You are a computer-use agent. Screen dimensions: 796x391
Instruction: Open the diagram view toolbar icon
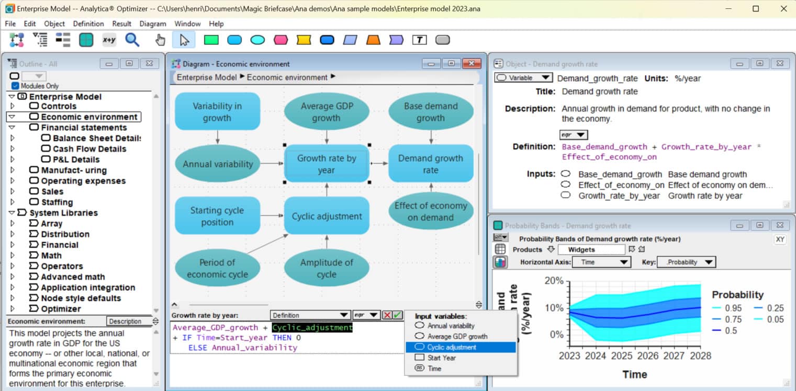pos(17,40)
